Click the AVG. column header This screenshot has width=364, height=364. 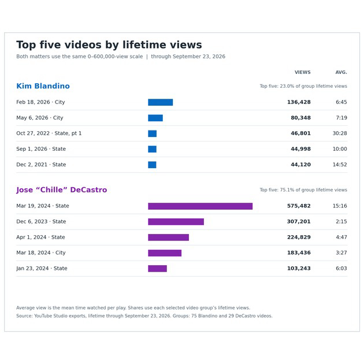(x=341, y=72)
